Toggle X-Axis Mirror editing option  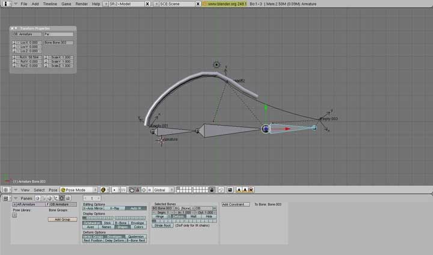click(x=93, y=208)
